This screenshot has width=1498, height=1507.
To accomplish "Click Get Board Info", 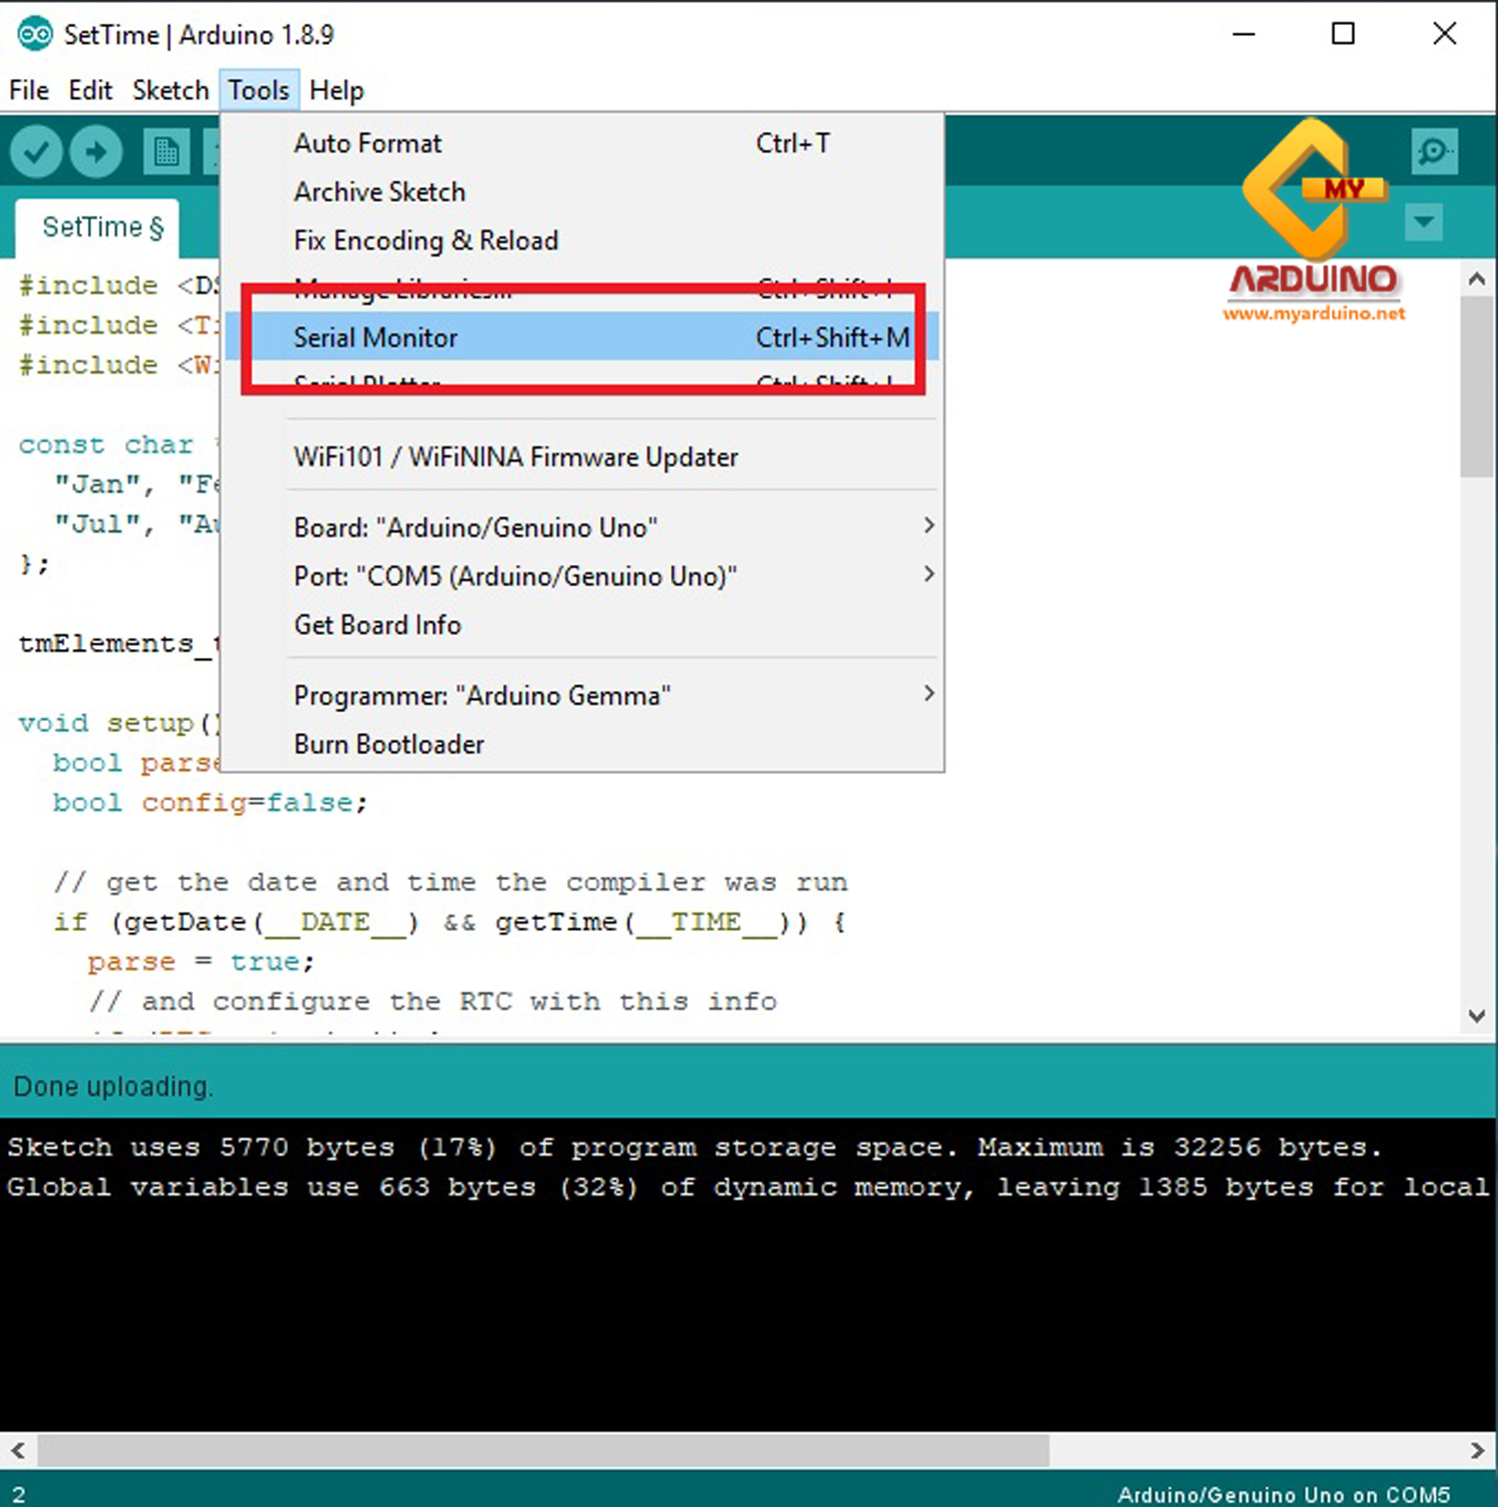I will [x=377, y=625].
